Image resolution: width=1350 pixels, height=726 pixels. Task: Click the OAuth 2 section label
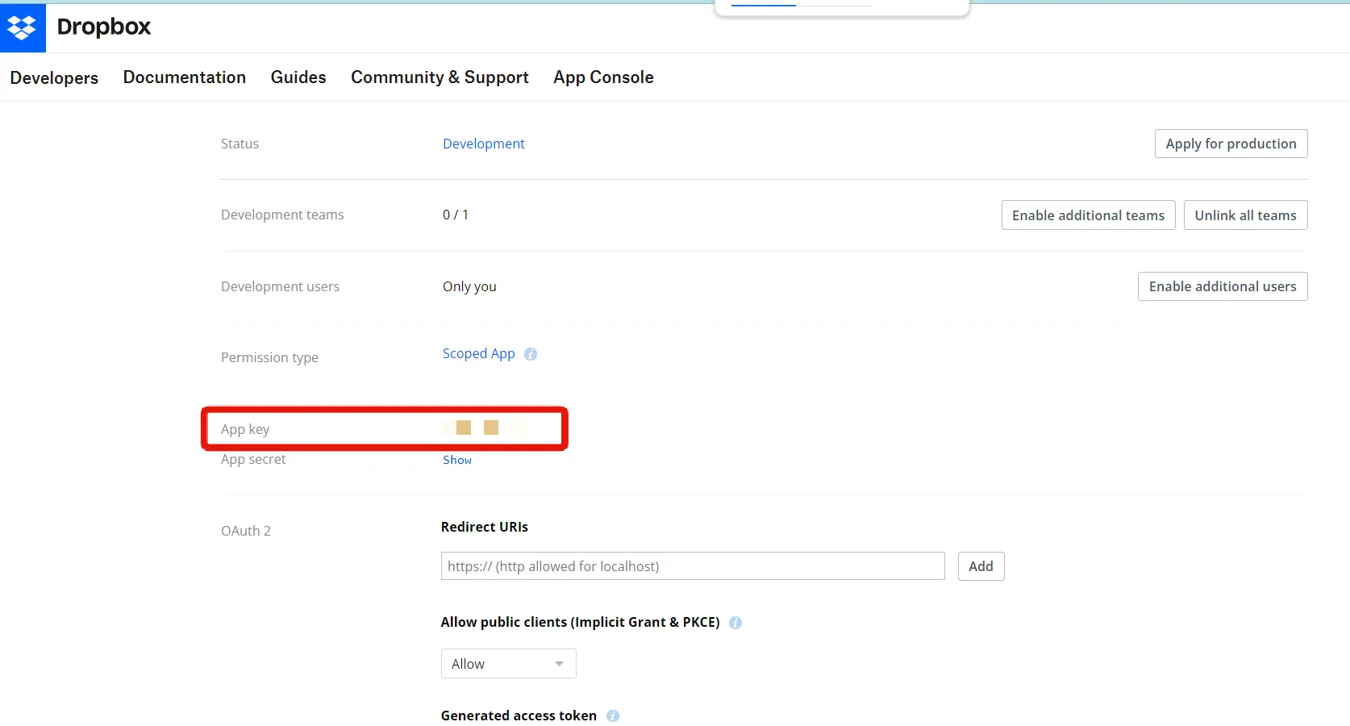click(246, 531)
